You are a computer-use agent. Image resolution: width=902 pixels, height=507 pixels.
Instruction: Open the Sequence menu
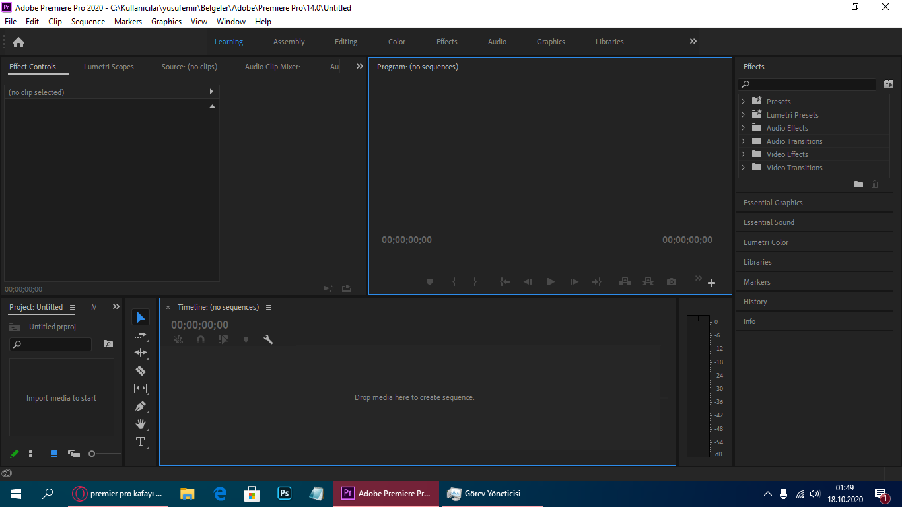(88, 21)
